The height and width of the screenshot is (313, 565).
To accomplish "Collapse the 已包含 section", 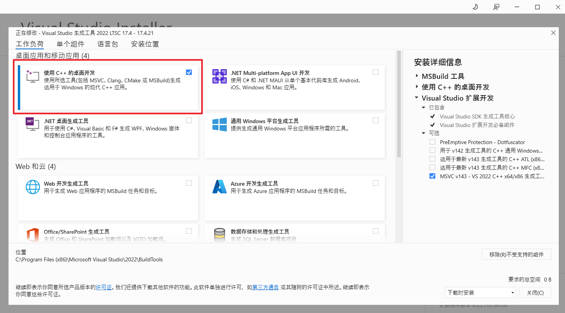I will [x=424, y=108].
